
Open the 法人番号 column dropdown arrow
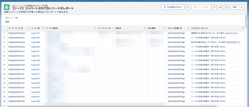click(164, 28)
